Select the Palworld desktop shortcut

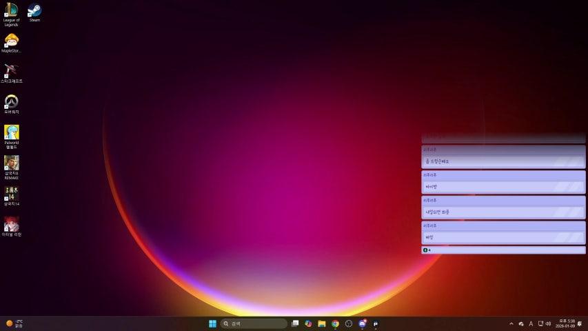(x=11, y=132)
